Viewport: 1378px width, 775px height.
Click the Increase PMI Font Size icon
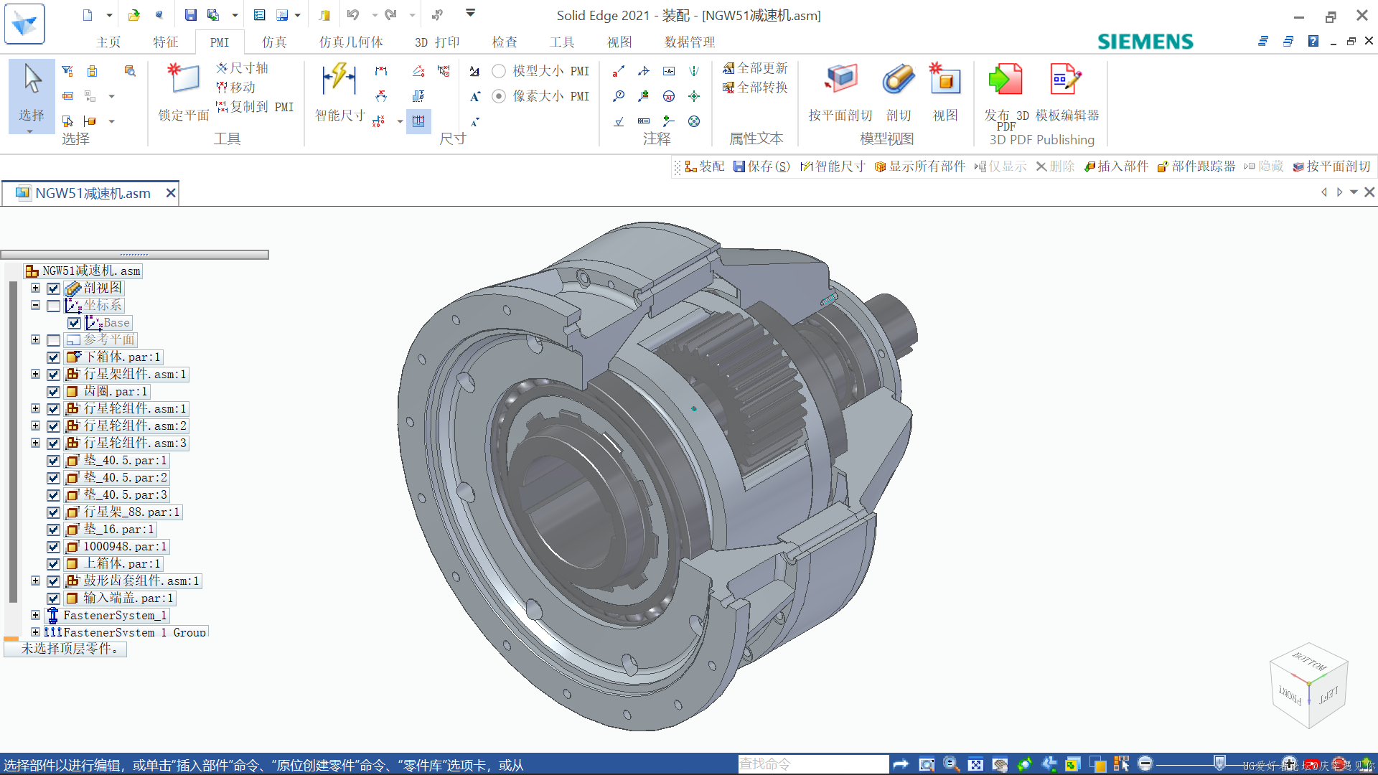pos(474,96)
